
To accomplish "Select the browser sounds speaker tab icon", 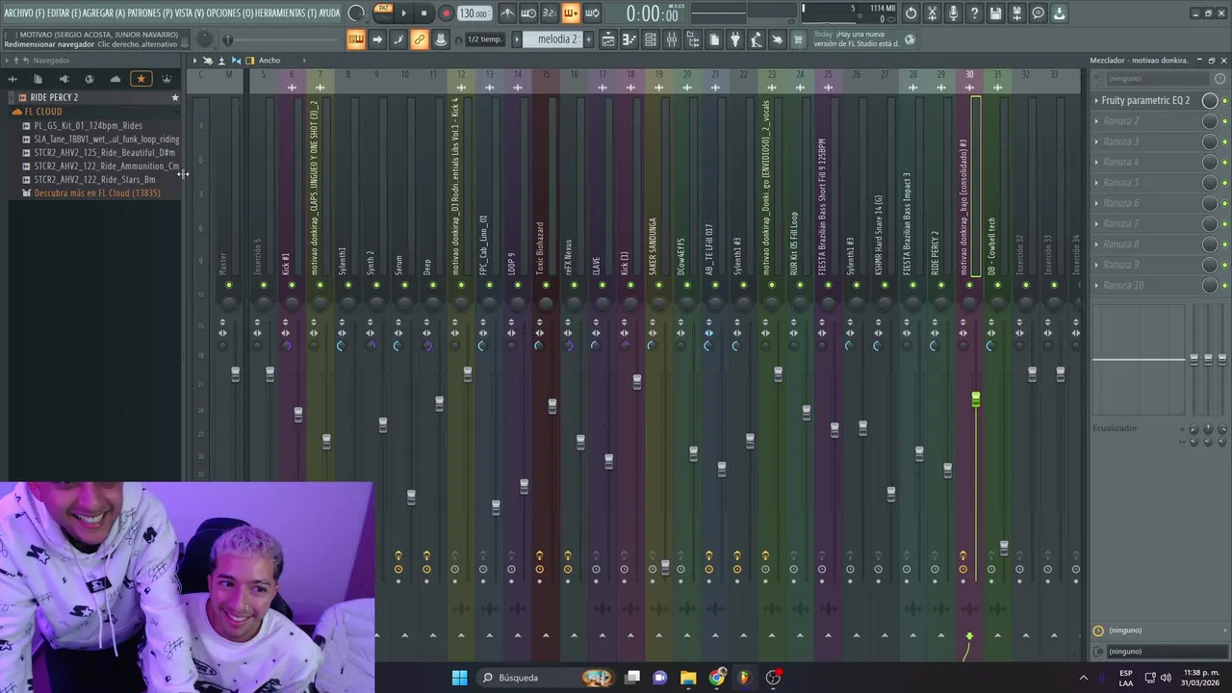I will click(x=64, y=79).
